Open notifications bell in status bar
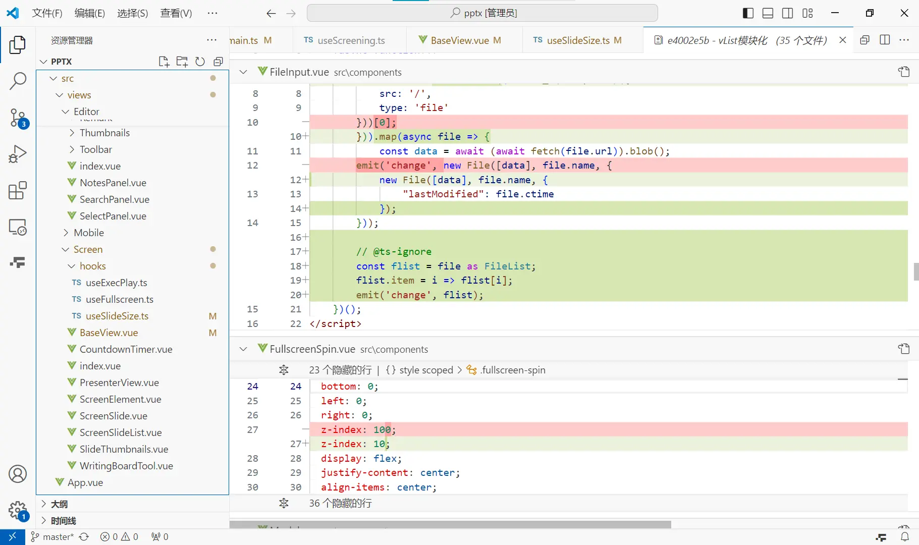The width and height of the screenshot is (919, 545). pos(905,537)
